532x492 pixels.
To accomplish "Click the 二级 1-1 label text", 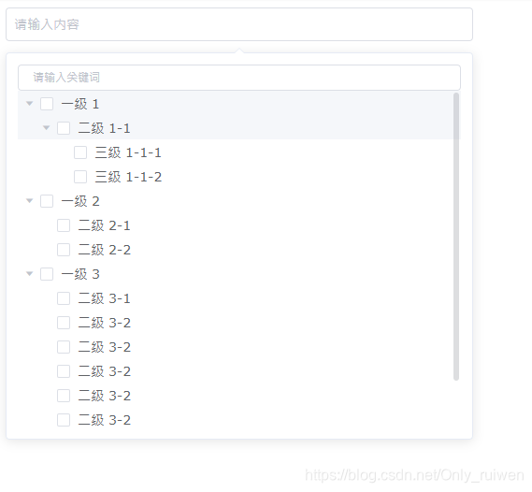I will 105,128.
